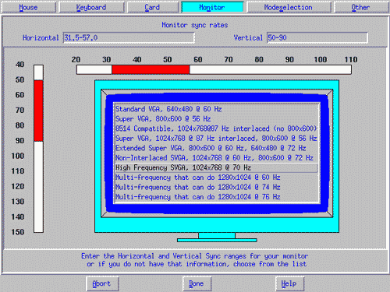The width and height of the screenshot is (390, 292).
Task: Go to the Modeselection tab
Action: tap(289, 7)
